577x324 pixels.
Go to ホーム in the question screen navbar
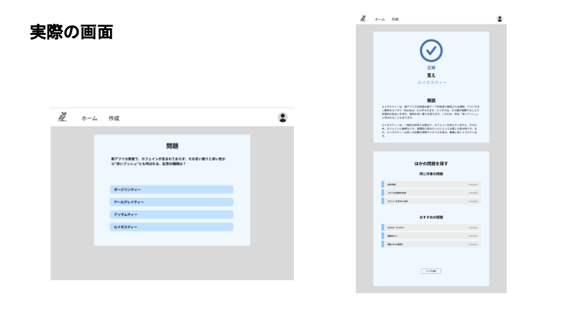click(x=90, y=118)
